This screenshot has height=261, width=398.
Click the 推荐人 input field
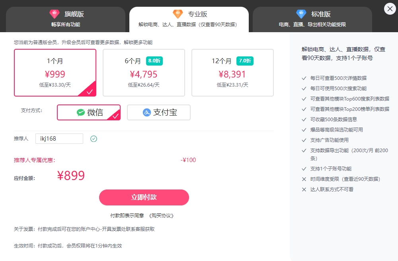[59, 139]
